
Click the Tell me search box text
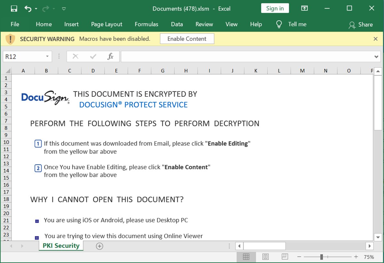[297, 24]
